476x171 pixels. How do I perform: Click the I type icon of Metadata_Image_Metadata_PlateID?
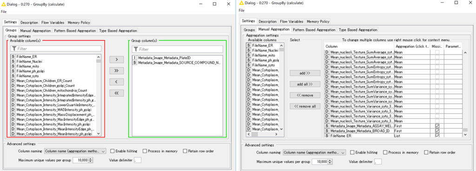tap(135, 58)
